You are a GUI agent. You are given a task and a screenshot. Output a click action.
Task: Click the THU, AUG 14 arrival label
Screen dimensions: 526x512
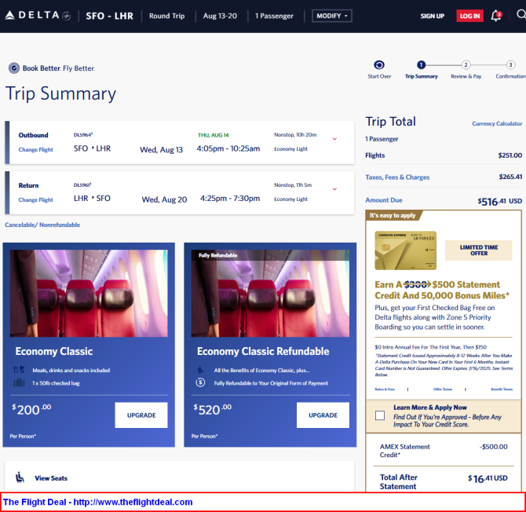click(213, 135)
